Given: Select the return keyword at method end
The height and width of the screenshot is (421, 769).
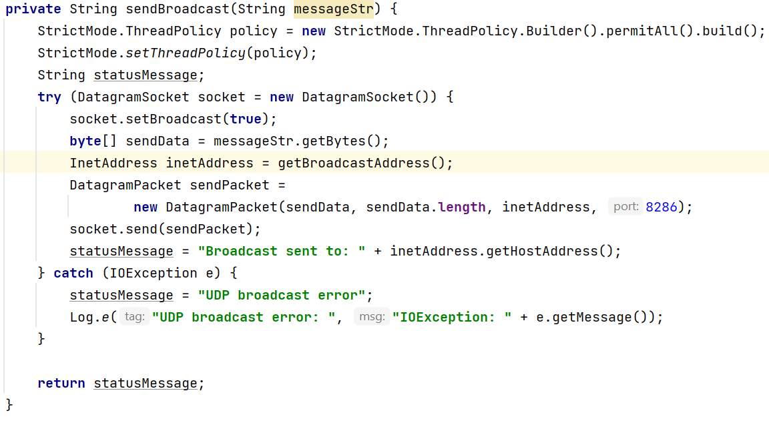Looking at the screenshot, I should tap(61, 383).
